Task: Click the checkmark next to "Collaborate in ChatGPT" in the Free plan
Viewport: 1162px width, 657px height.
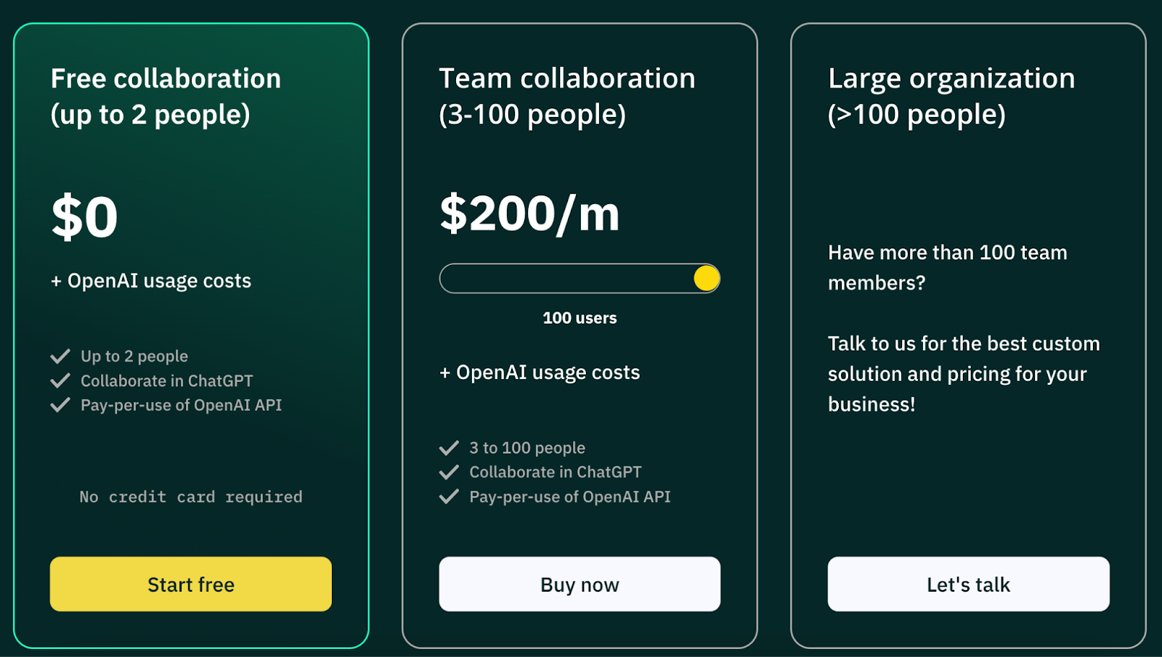Action: pos(60,380)
